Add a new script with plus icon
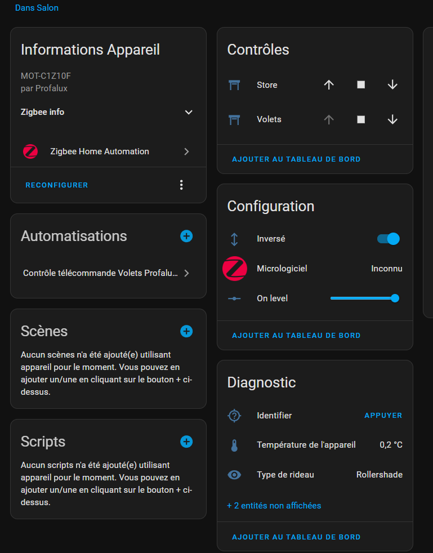433x553 pixels. pyautogui.click(x=186, y=441)
